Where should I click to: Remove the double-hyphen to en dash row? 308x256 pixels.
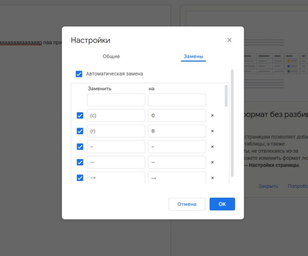(212, 147)
